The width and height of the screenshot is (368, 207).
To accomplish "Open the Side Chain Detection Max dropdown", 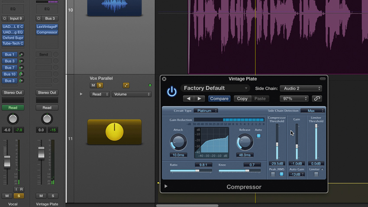I will 313,111.
